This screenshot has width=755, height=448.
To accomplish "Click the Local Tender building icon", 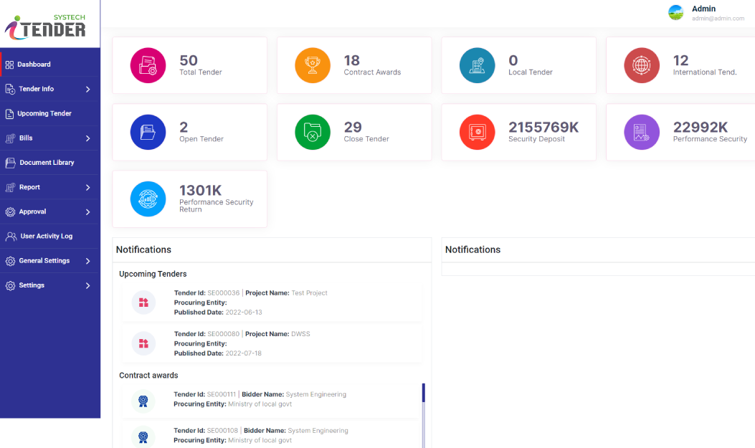I will pos(477,65).
